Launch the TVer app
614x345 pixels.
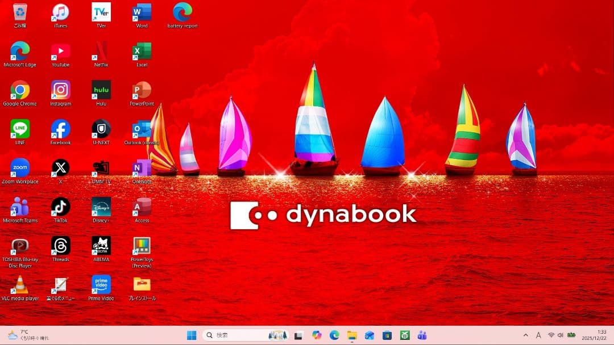point(101,11)
